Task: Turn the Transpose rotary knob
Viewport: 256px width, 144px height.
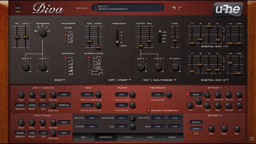Action: [x=43, y=33]
